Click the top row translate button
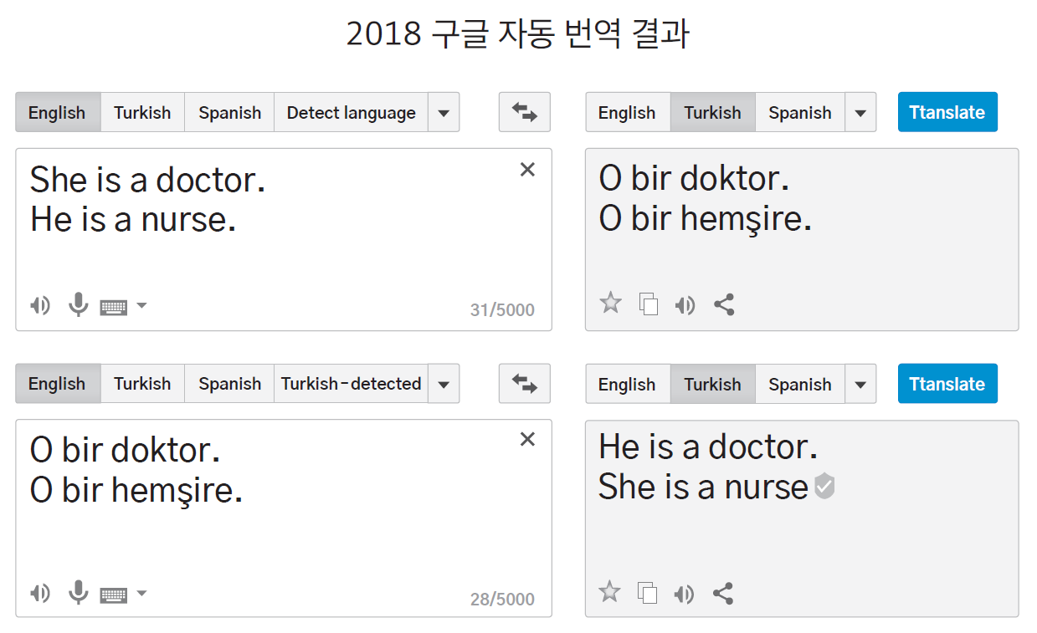This screenshot has width=1037, height=633. [947, 112]
